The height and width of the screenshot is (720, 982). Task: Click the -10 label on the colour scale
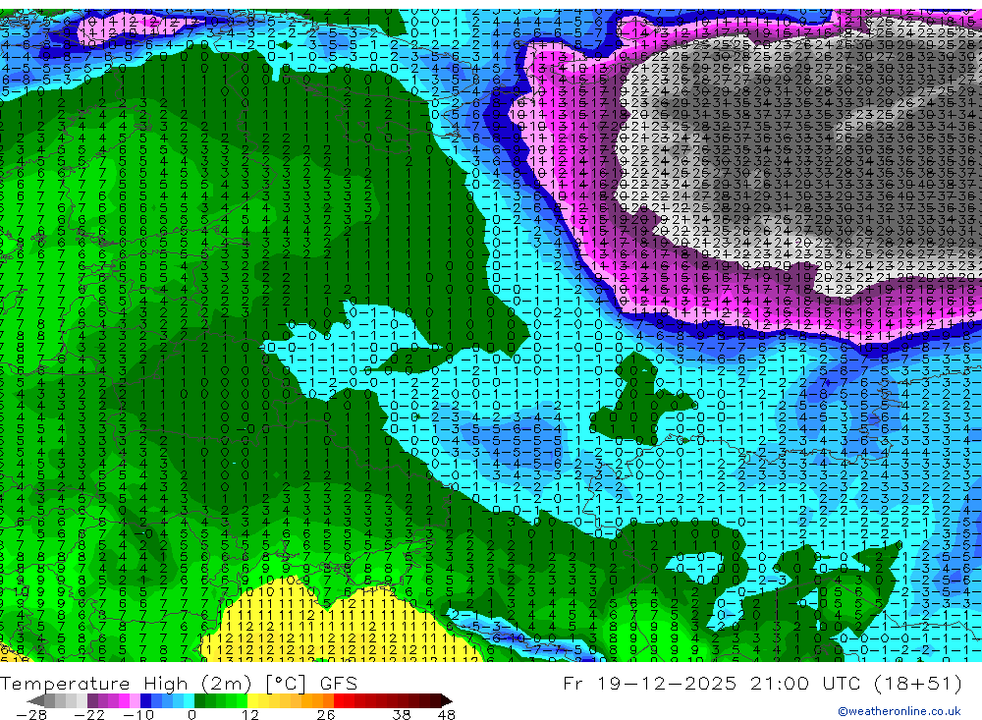pos(137,714)
